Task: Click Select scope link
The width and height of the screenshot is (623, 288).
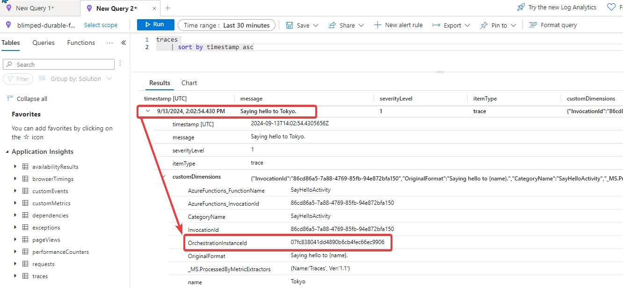Action: click(101, 25)
